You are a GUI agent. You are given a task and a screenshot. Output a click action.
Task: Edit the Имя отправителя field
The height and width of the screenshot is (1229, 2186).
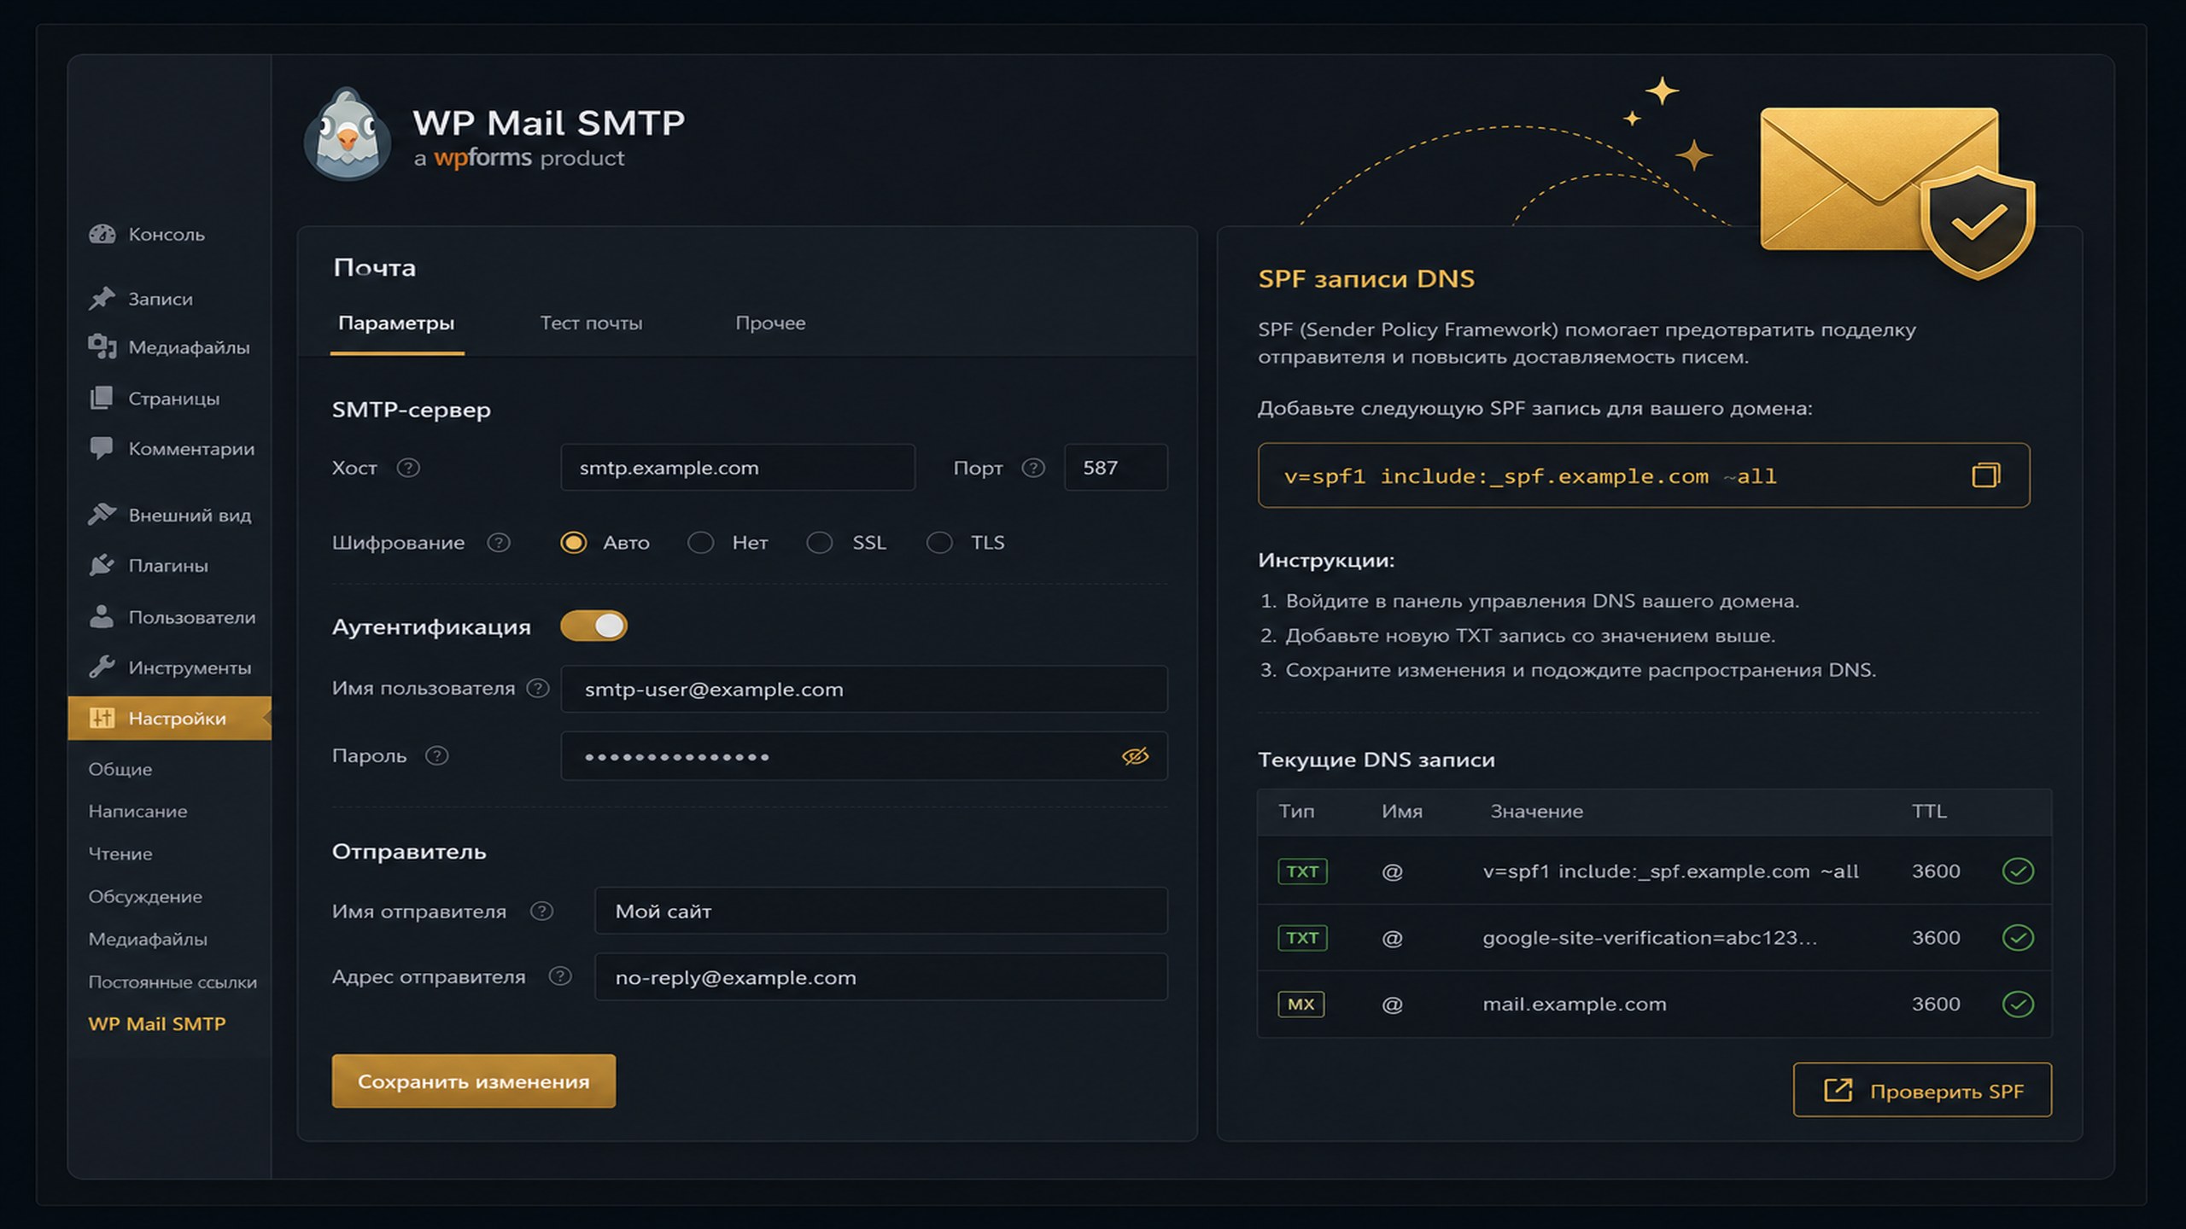pyautogui.click(x=881, y=911)
